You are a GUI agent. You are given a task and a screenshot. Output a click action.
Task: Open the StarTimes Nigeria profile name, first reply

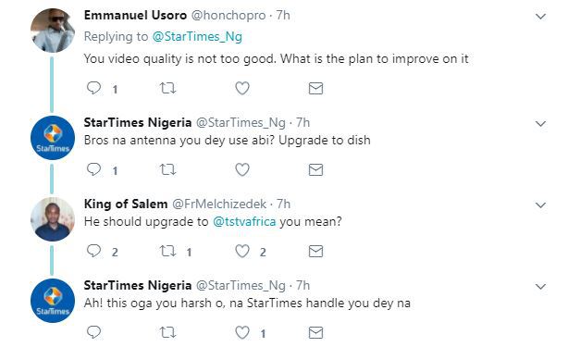(x=138, y=122)
